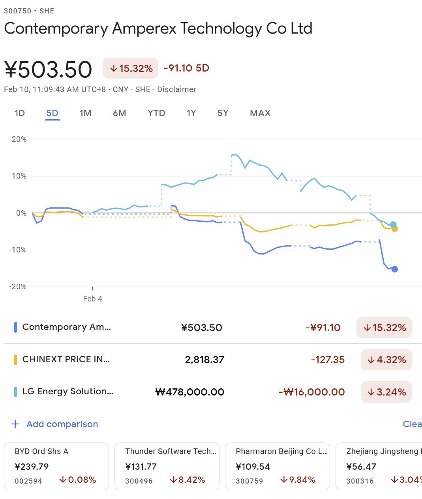Viewport: 422px width, 499px height.
Task: Click the light blue marker for LG Energy Solution
Action: pyautogui.click(x=15, y=392)
